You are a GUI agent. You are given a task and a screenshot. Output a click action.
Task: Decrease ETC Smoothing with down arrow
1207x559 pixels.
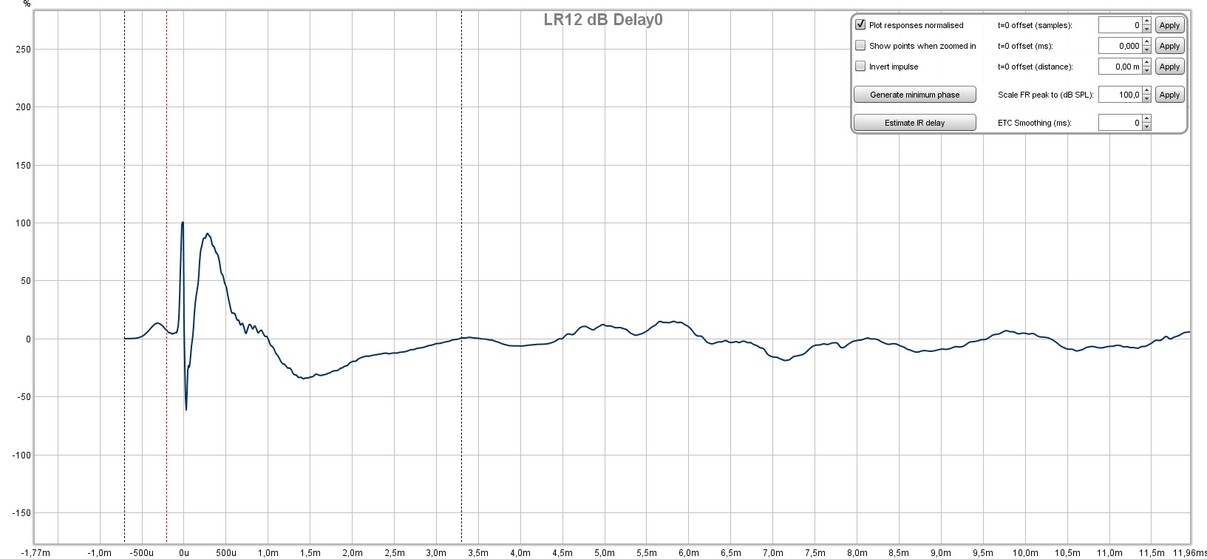coord(1146,126)
